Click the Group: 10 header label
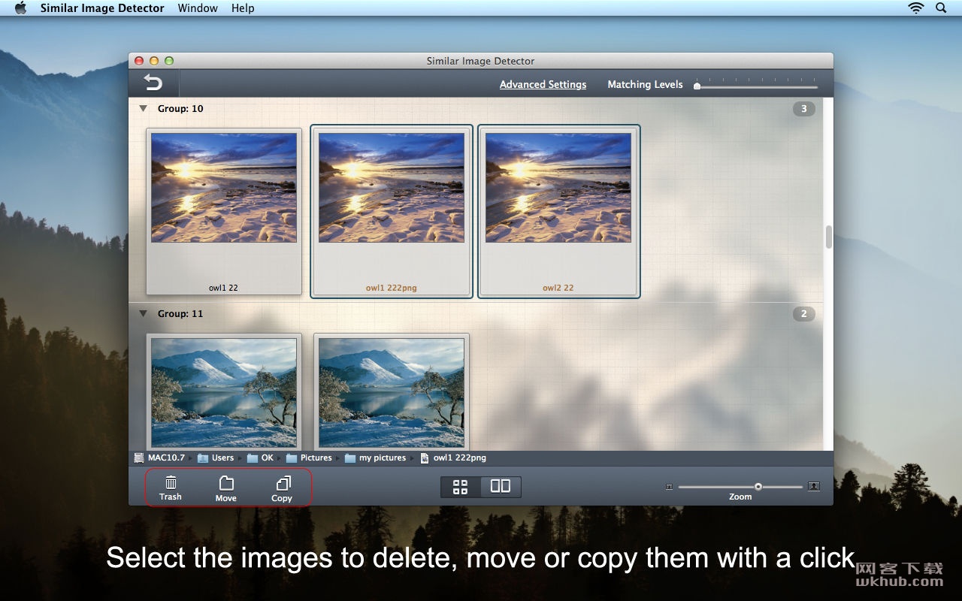 pyautogui.click(x=180, y=109)
